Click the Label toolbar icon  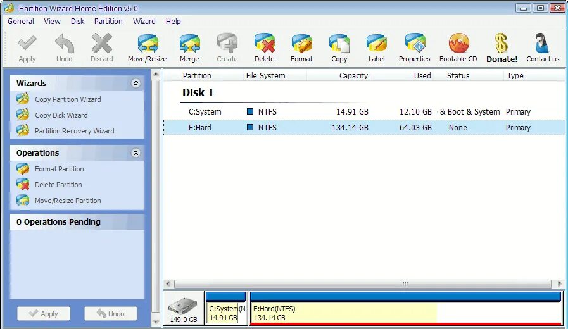coord(377,48)
